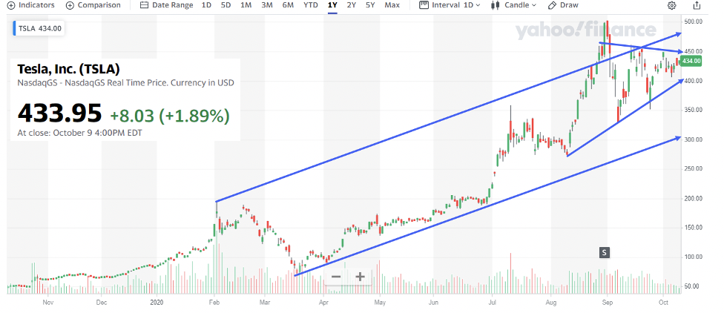This screenshot has height=313, width=724.
Task: Click the plus icon next to Comparison
Action: tap(70, 5)
